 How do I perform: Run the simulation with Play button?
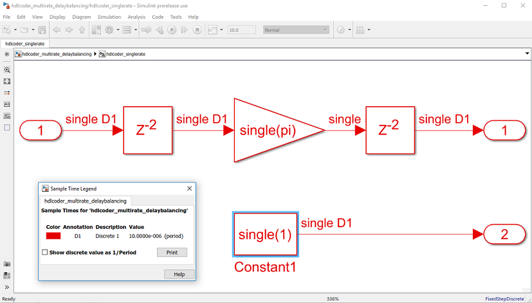(x=172, y=30)
